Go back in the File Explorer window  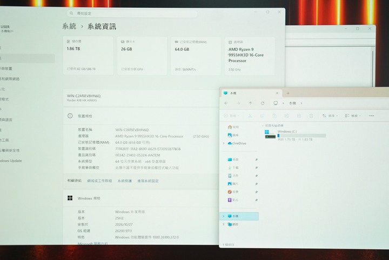[x=226, y=103]
